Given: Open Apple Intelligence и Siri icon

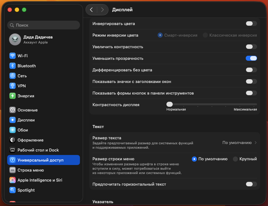Looking at the screenshot, I should [x=13, y=180].
